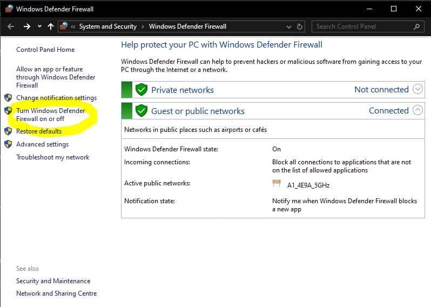This screenshot has height=307, width=431.
Task: Click shield icon beside Advanced settings
Action: (8, 144)
